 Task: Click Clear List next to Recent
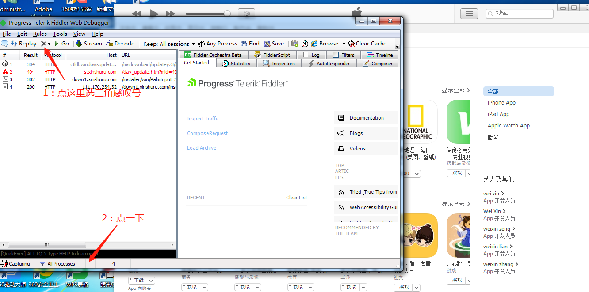click(x=296, y=198)
